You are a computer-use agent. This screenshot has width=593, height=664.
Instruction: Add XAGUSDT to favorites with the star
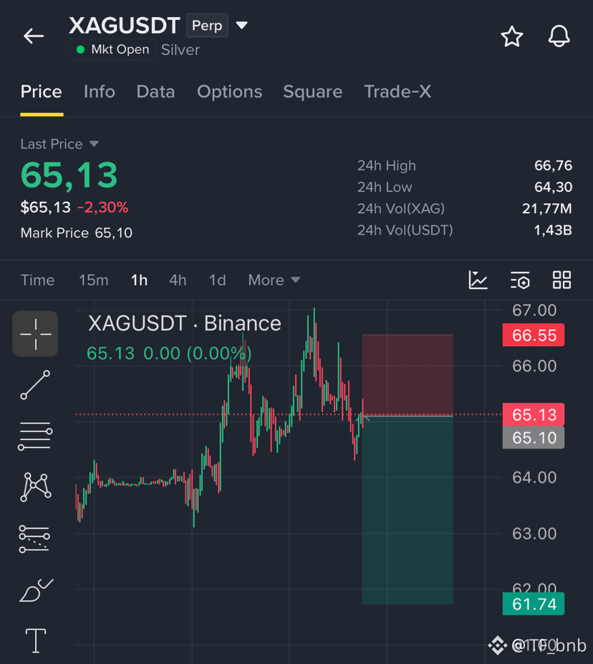click(511, 36)
